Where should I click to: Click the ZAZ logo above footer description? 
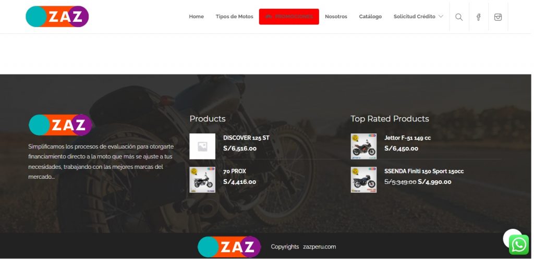point(60,125)
